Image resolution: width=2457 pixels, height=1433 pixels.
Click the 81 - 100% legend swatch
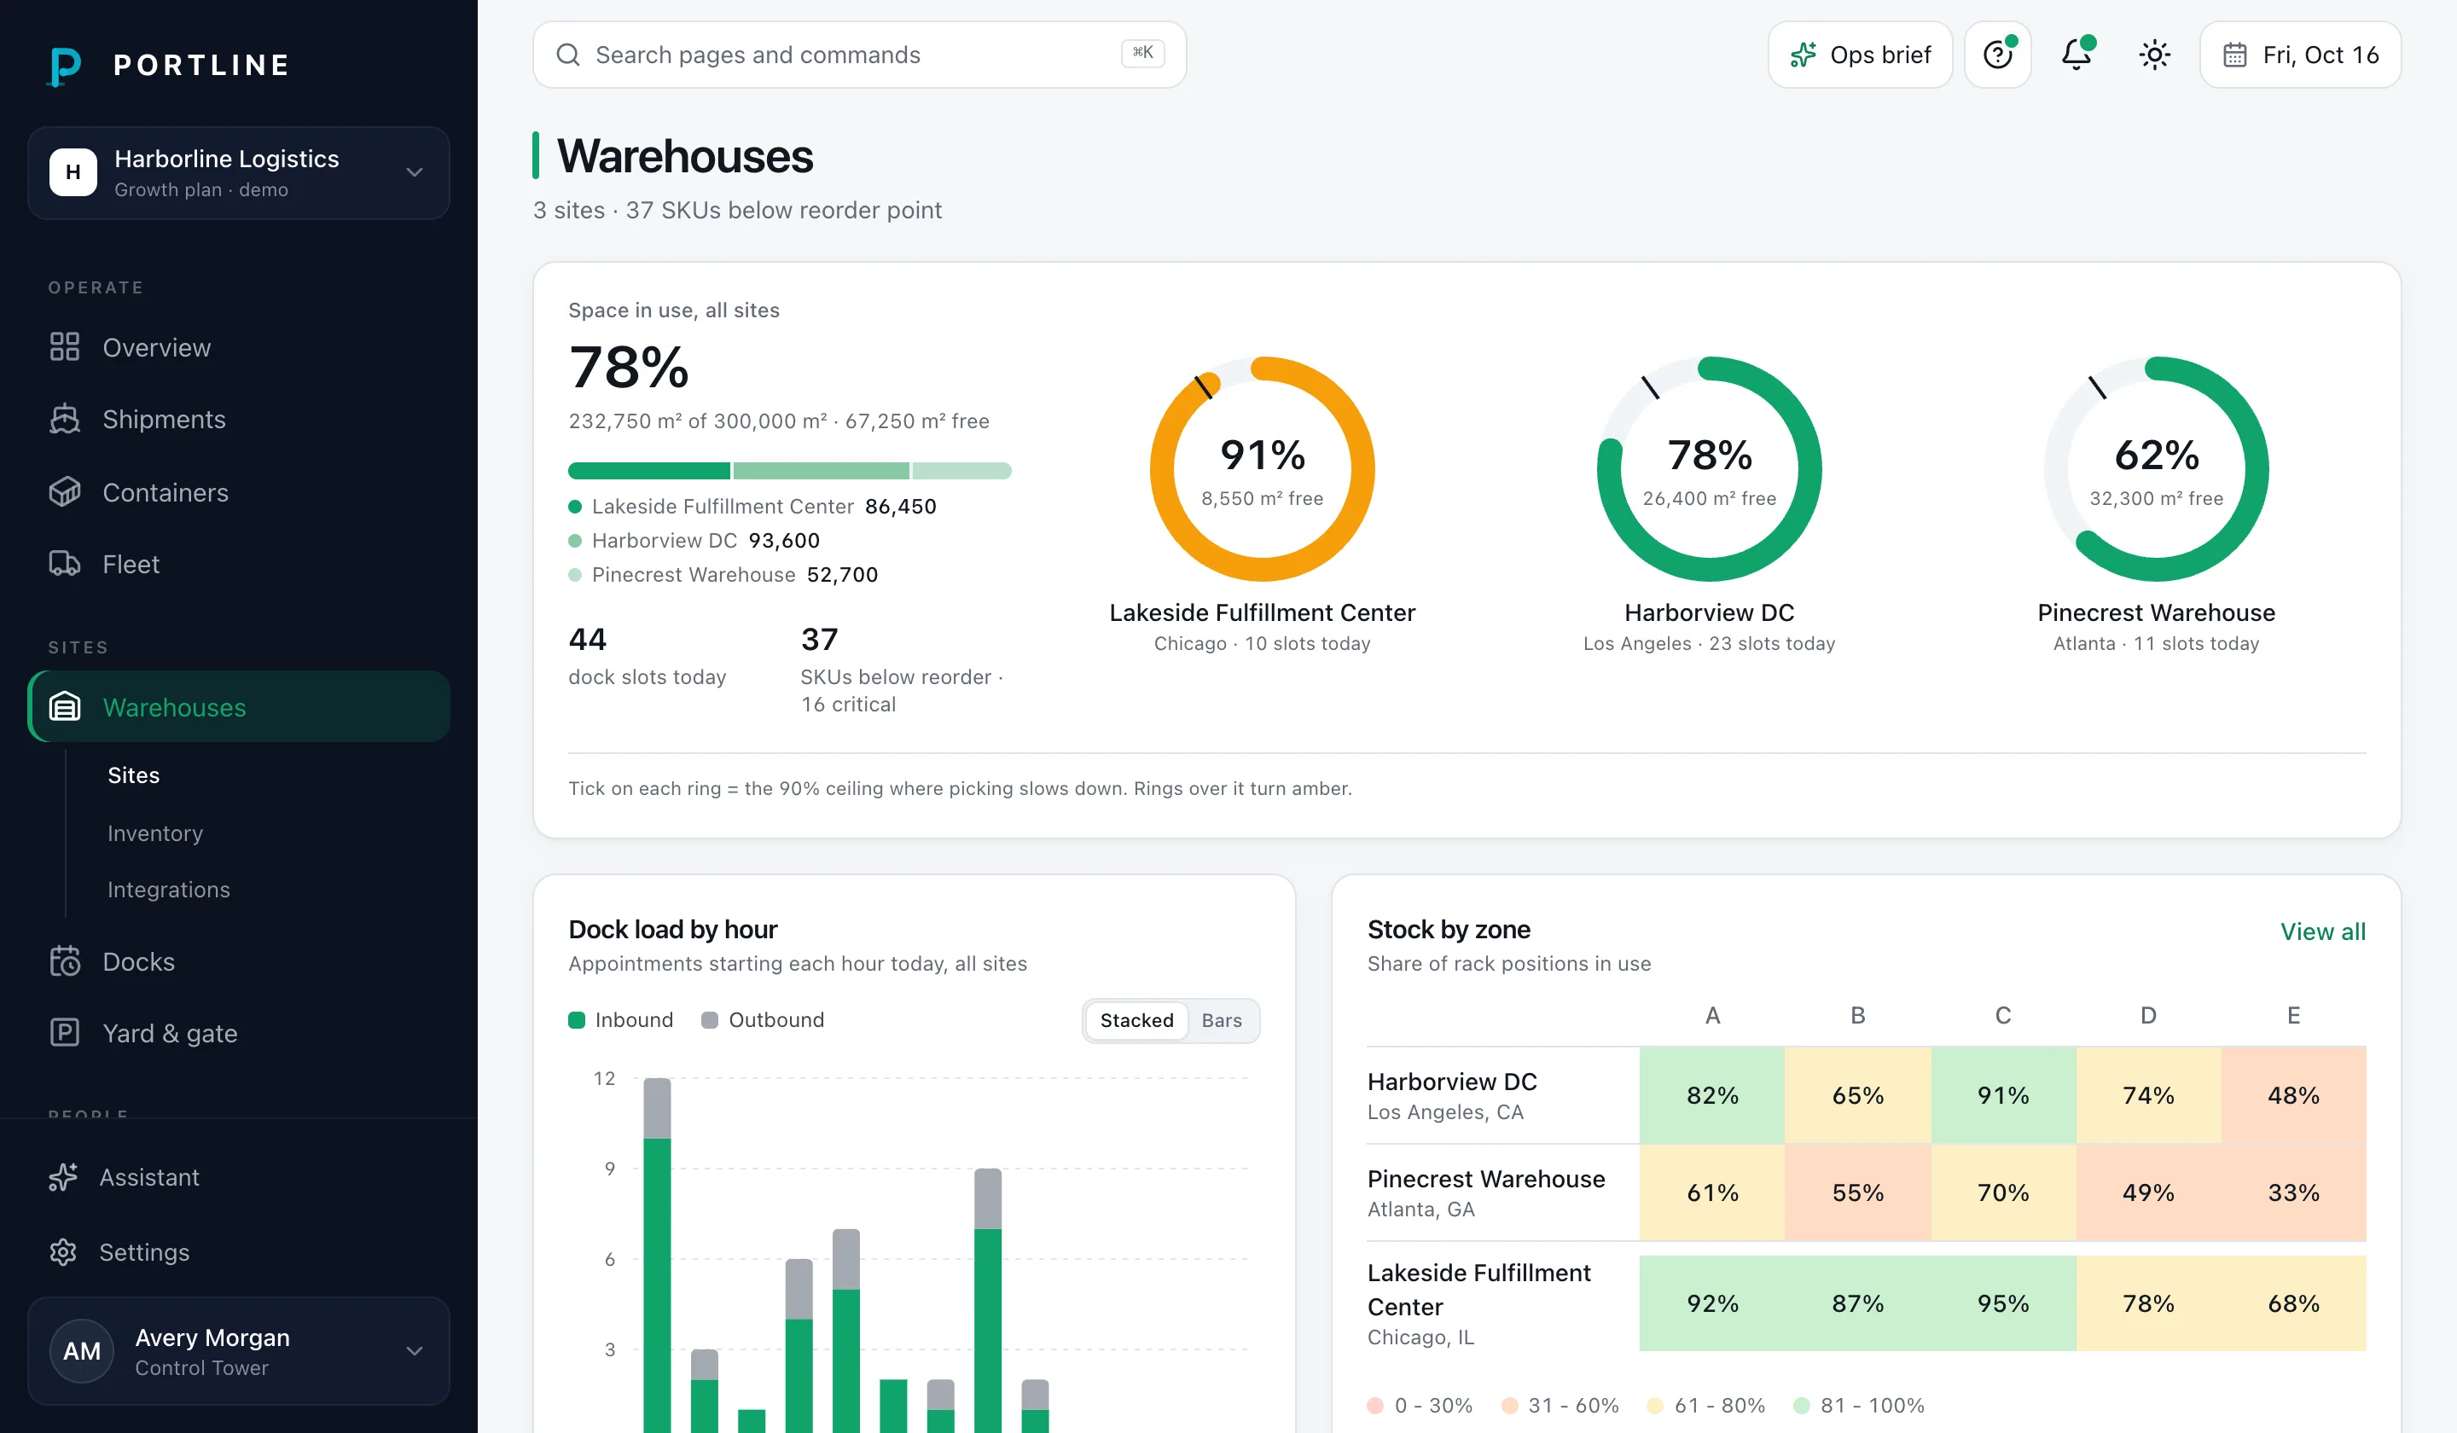click(x=1802, y=1406)
